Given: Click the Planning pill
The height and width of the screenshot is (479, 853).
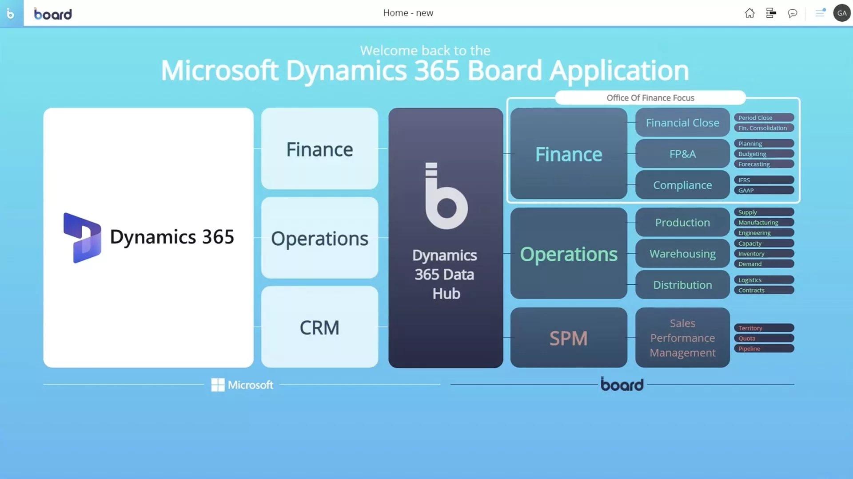Looking at the screenshot, I should coord(764,143).
